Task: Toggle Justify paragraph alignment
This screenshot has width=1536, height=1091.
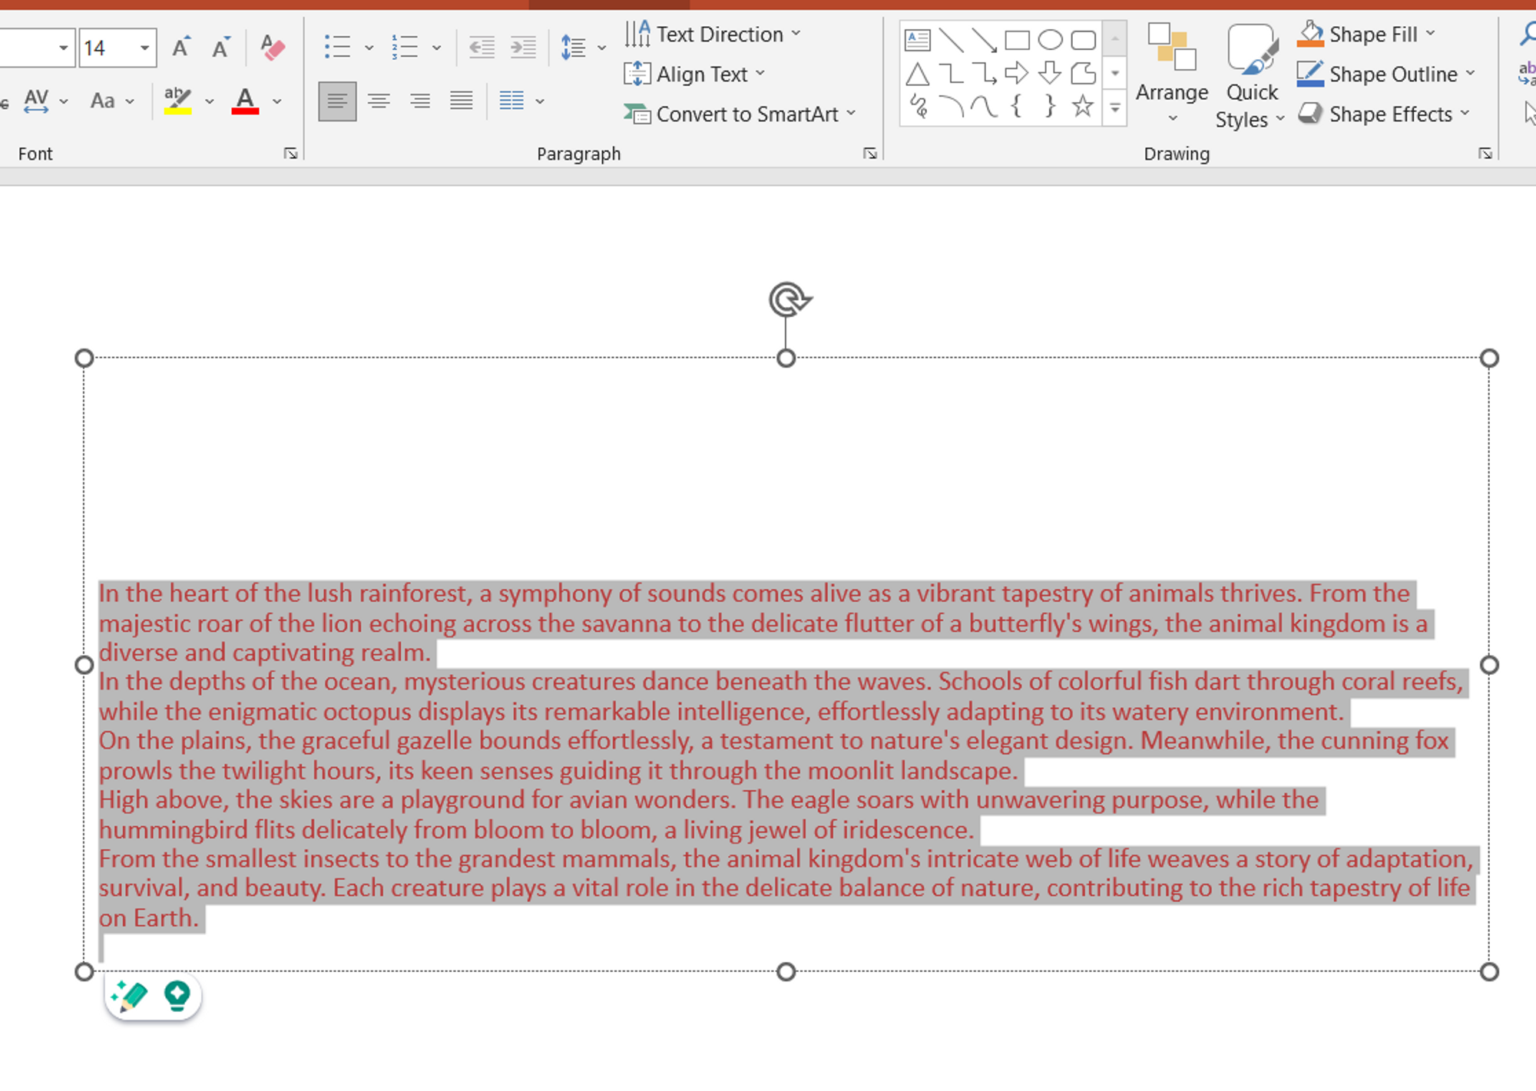Action: (x=462, y=101)
